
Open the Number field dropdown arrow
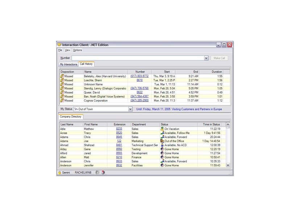[x=206, y=58]
